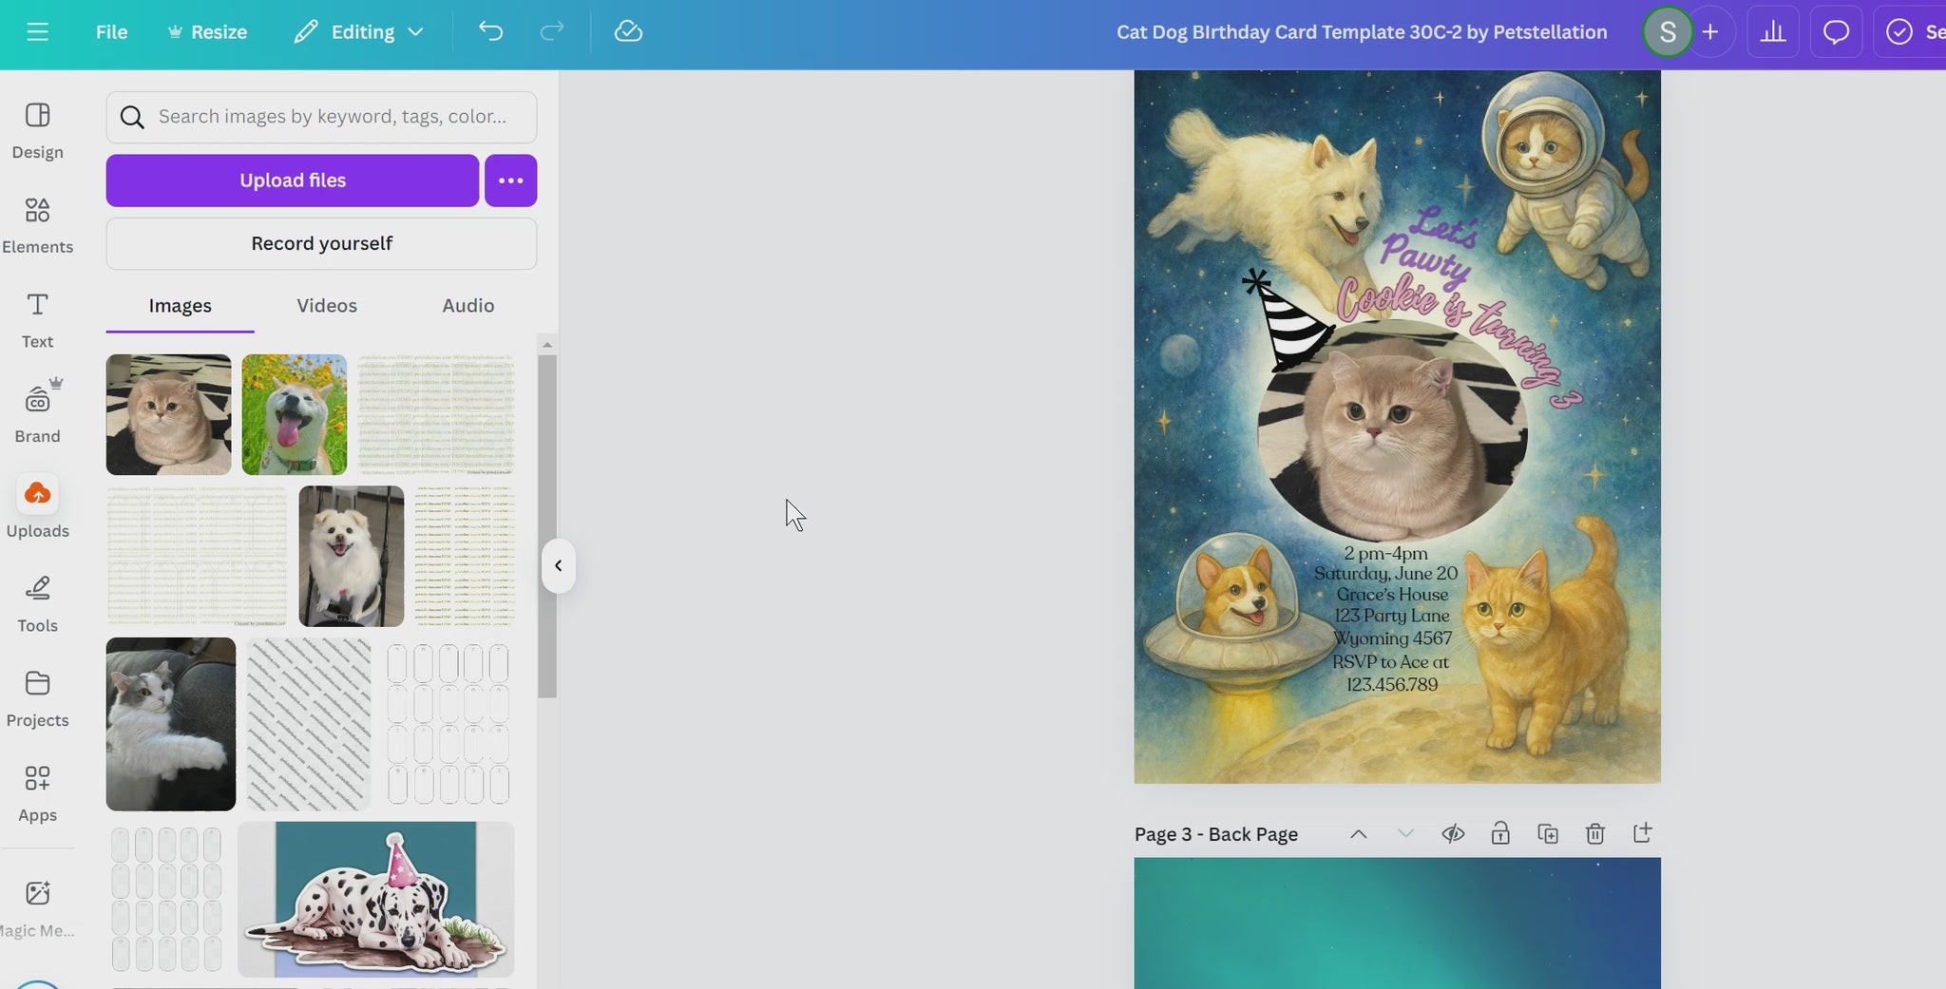The height and width of the screenshot is (989, 1946).
Task: Click the Record yourself button
Action: click(321, 243)
